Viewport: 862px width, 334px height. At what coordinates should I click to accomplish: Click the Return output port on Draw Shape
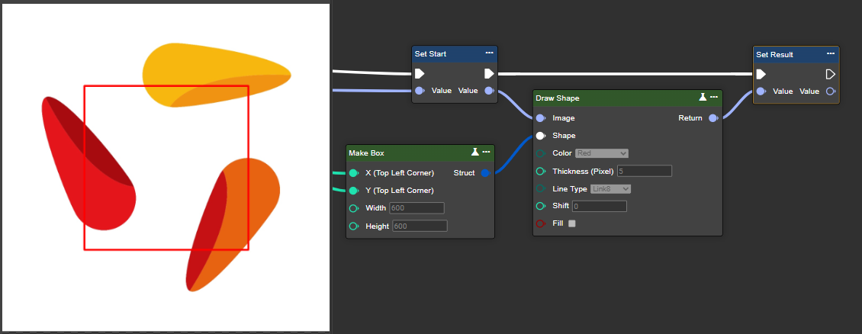712,118
